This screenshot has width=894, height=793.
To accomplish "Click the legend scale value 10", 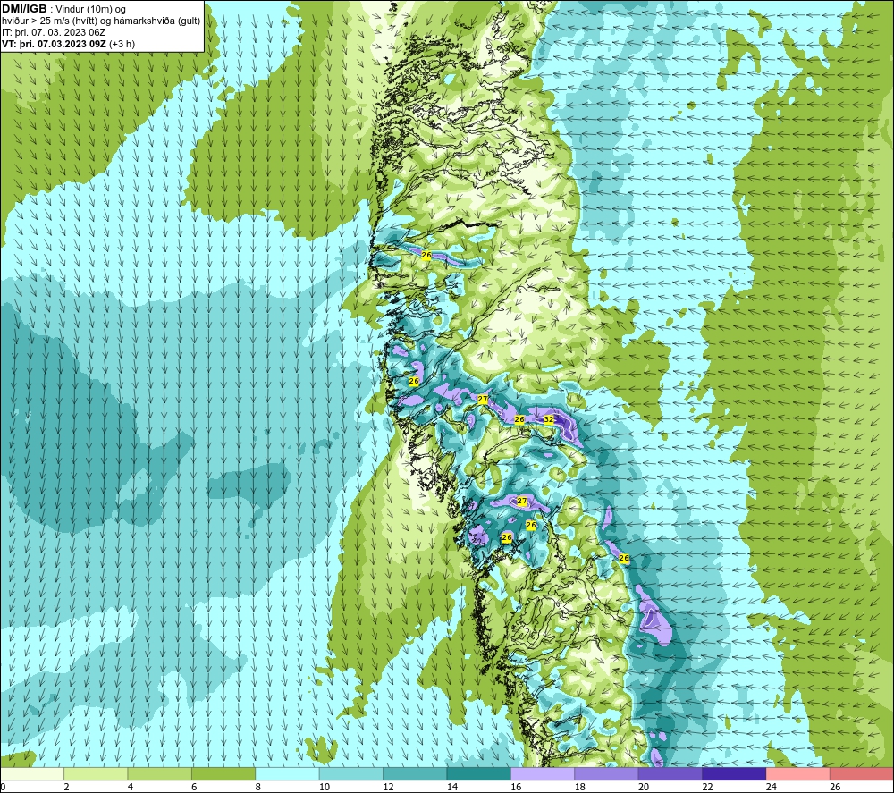I will [x=325, y=787].
